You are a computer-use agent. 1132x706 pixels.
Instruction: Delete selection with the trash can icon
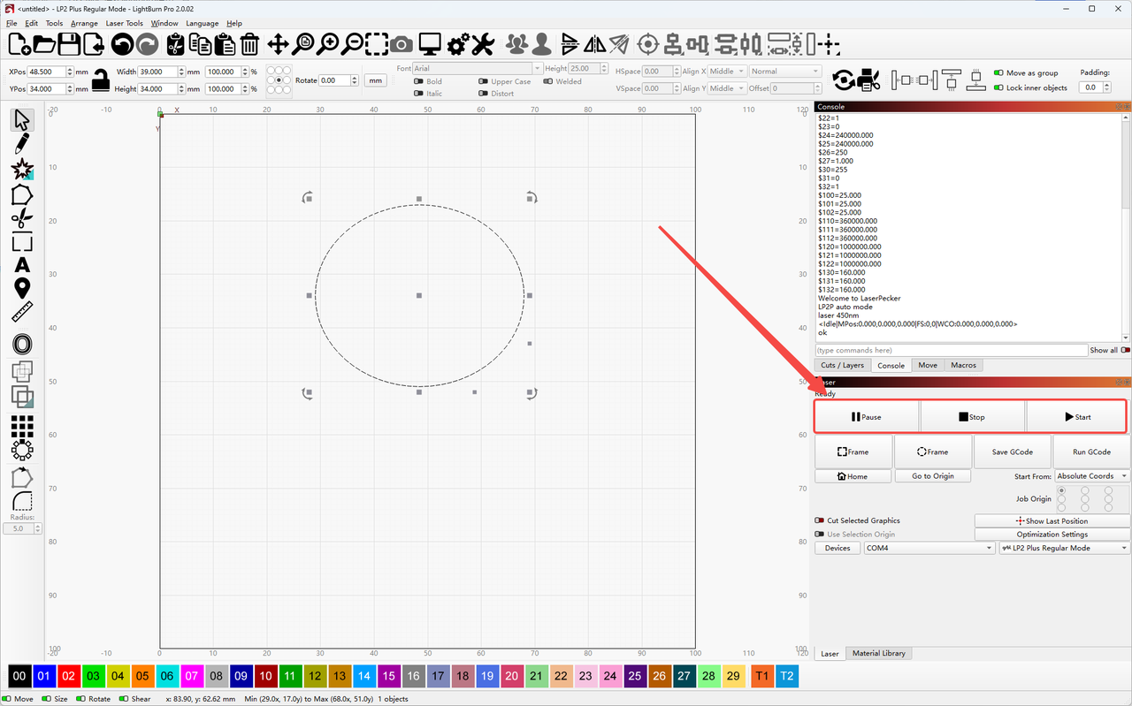249,43
